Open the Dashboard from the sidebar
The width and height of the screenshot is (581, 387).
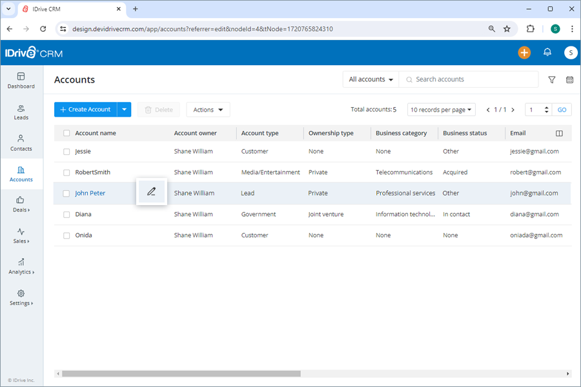coord(21,81)
